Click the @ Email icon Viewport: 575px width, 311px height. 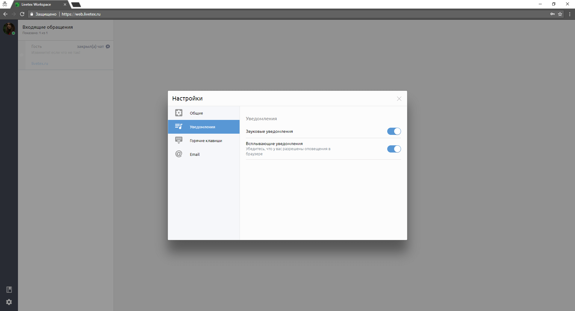click(x=179, y=154)
